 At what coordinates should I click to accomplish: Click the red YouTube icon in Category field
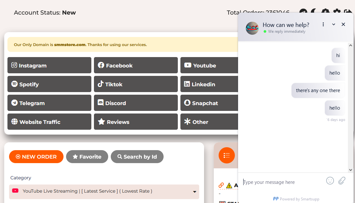click(15, 191)
